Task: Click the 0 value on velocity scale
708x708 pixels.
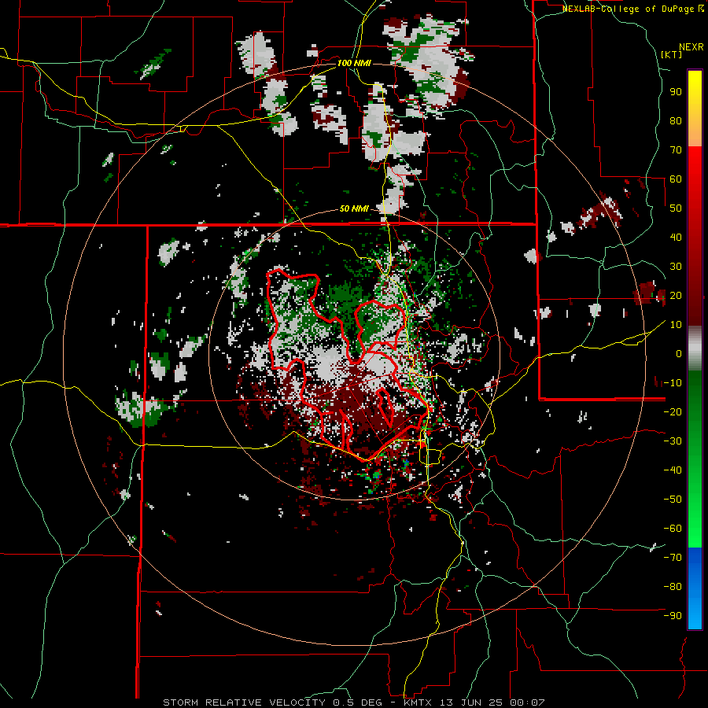Action: point(679,353)
